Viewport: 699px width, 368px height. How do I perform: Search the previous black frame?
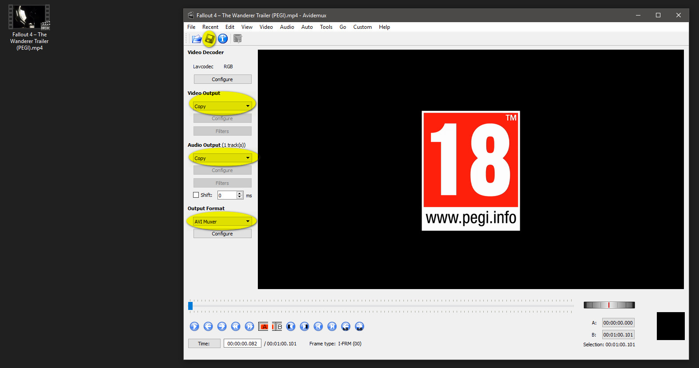click(x=291, y=326)
